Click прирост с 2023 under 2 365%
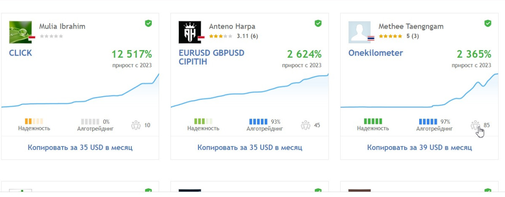This screenshot has height=197, width=505. pos(471,65)
